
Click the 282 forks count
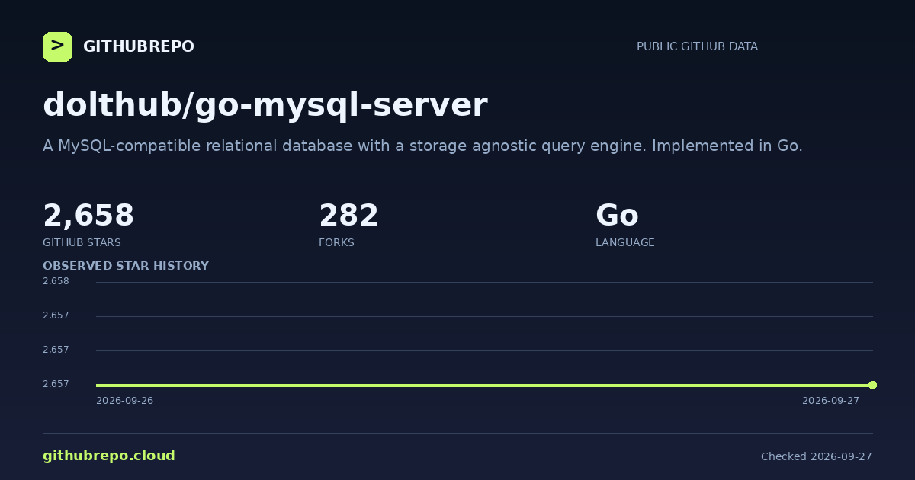click(348, 216)
